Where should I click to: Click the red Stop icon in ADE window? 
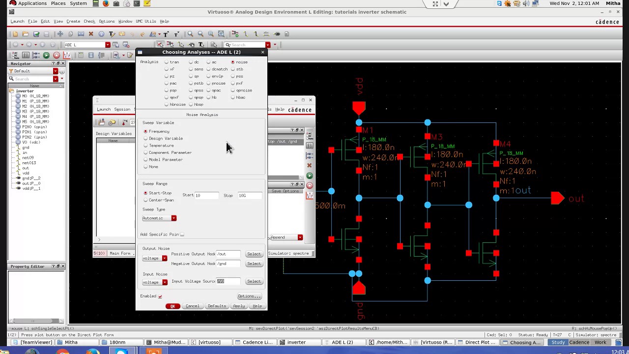coord(310,185)
